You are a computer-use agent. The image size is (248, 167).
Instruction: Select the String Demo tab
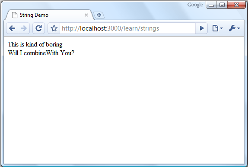pos(49,15)
